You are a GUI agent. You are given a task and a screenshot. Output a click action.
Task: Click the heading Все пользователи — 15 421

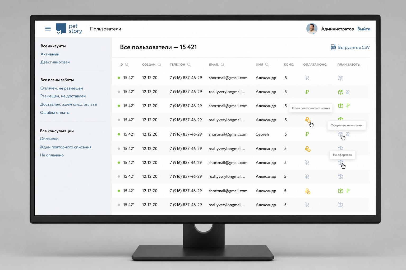click(158, 47)
